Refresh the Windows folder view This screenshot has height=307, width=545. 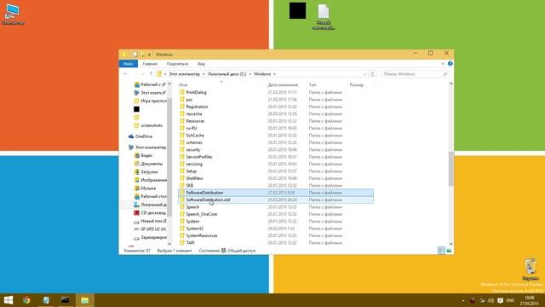click(373, 74)
